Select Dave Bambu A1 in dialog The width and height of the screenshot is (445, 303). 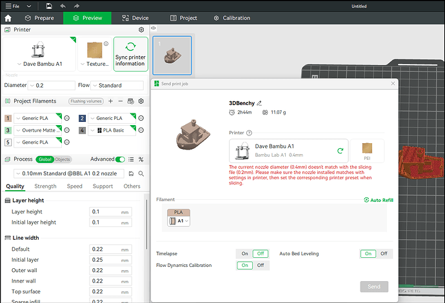(289, 151)
